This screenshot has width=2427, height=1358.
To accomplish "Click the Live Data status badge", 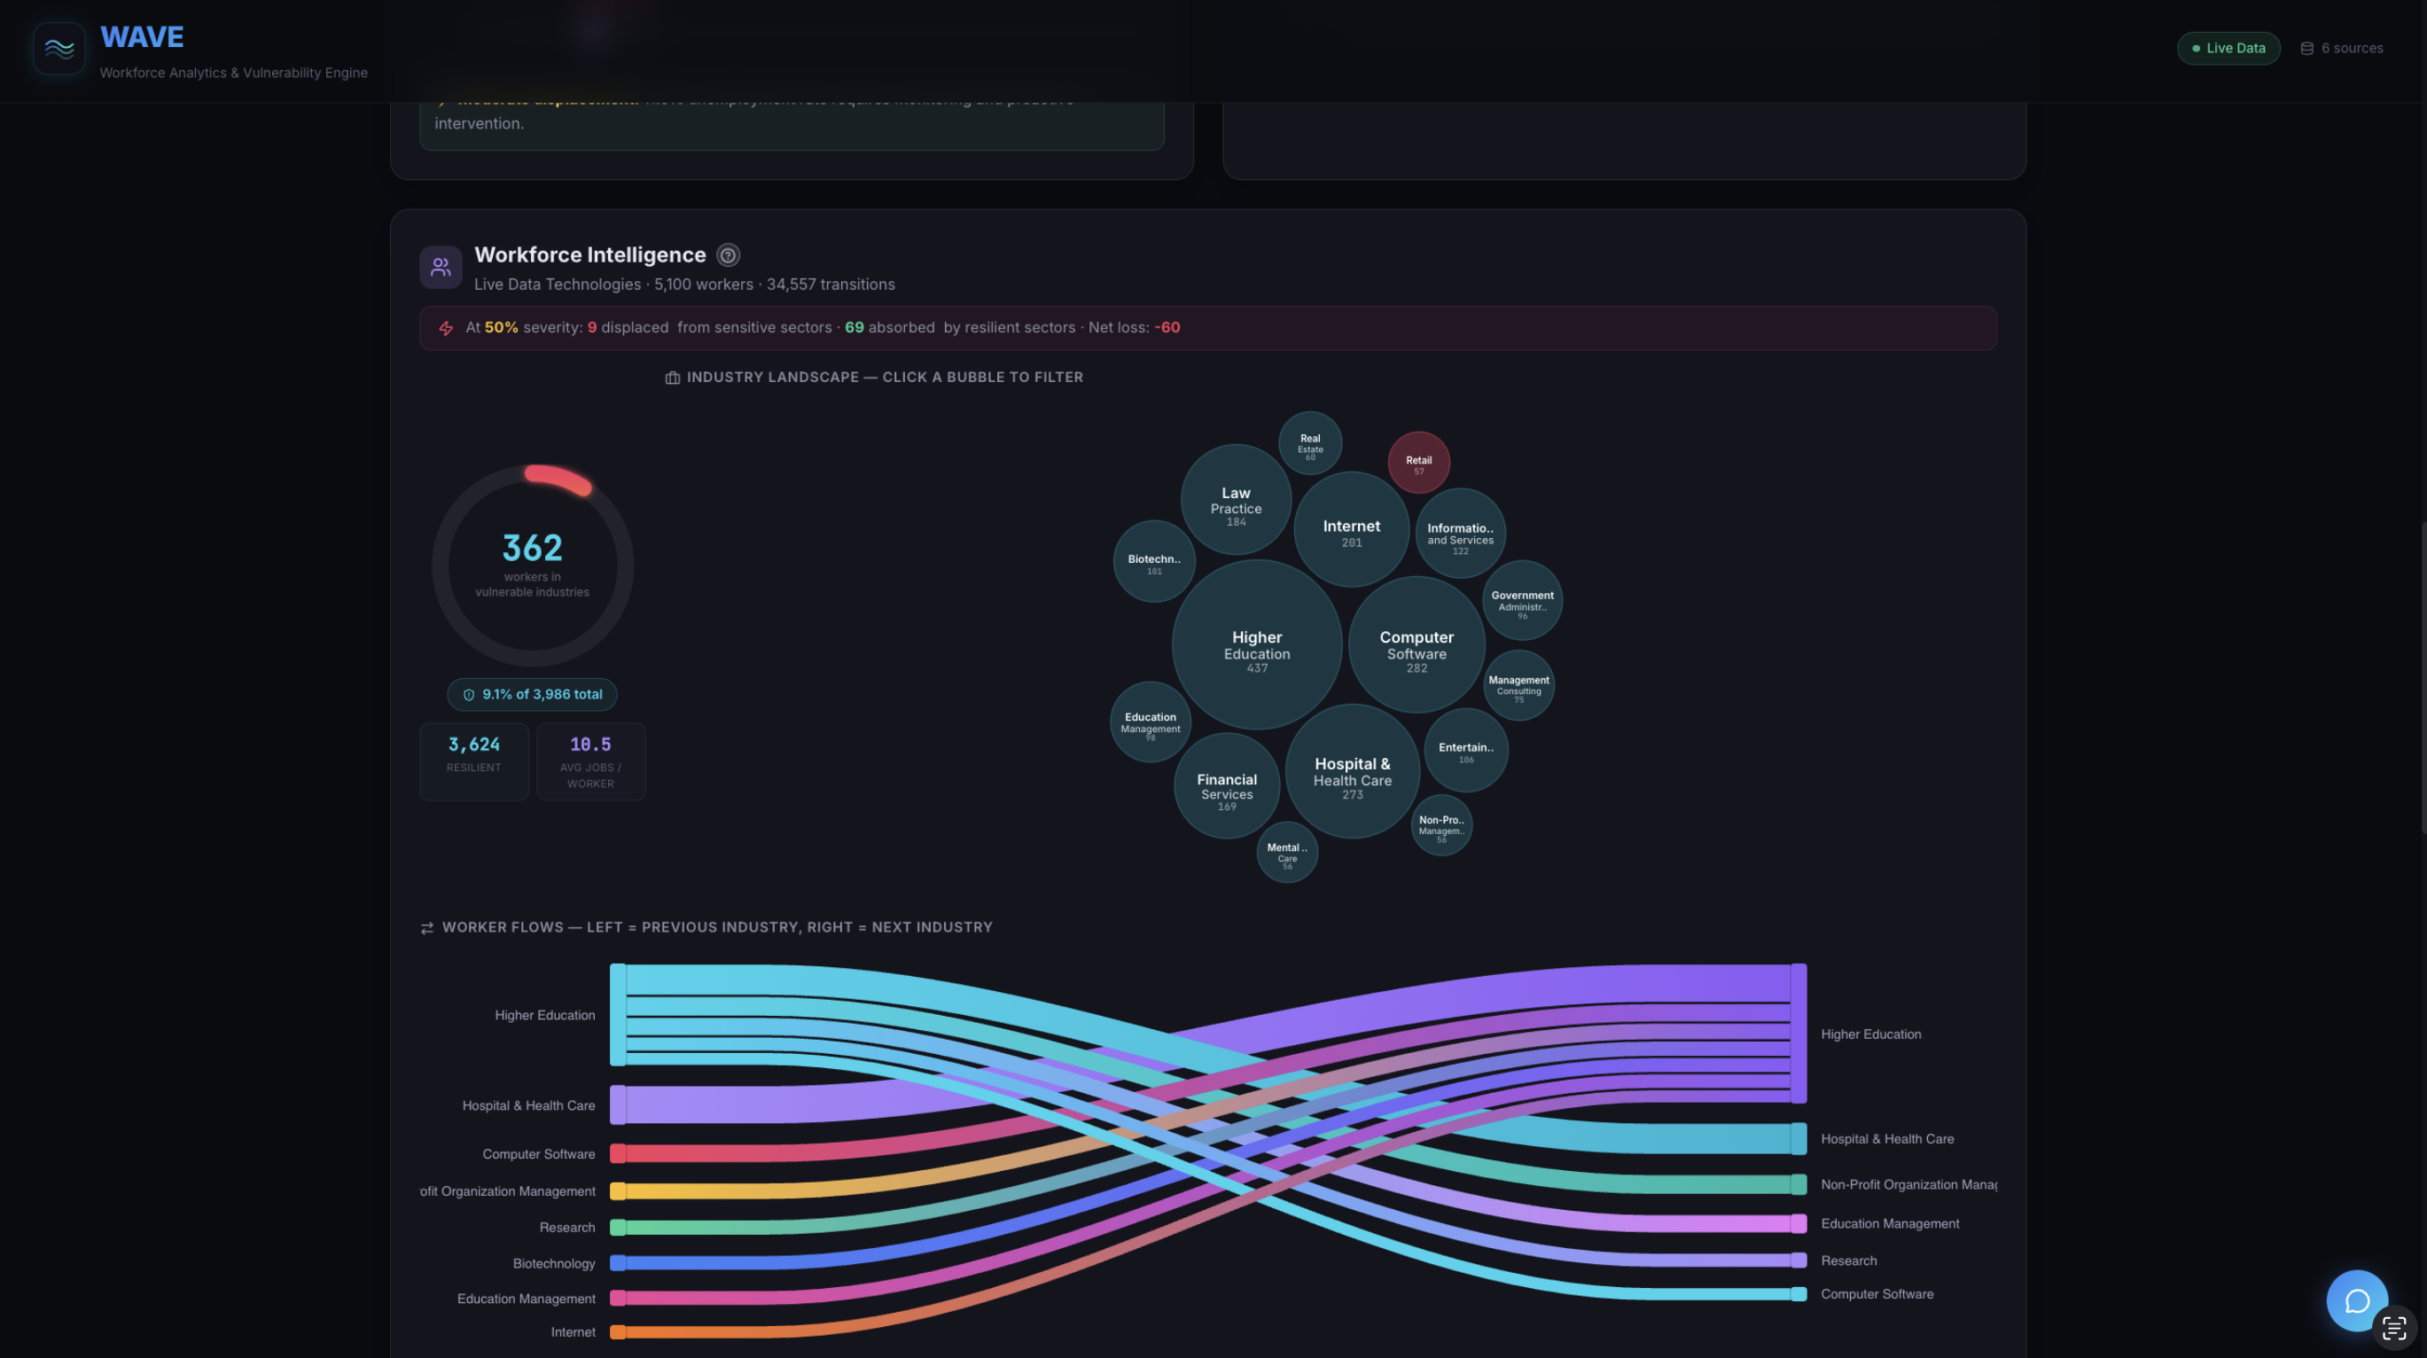I will (x=2228, y=48).
